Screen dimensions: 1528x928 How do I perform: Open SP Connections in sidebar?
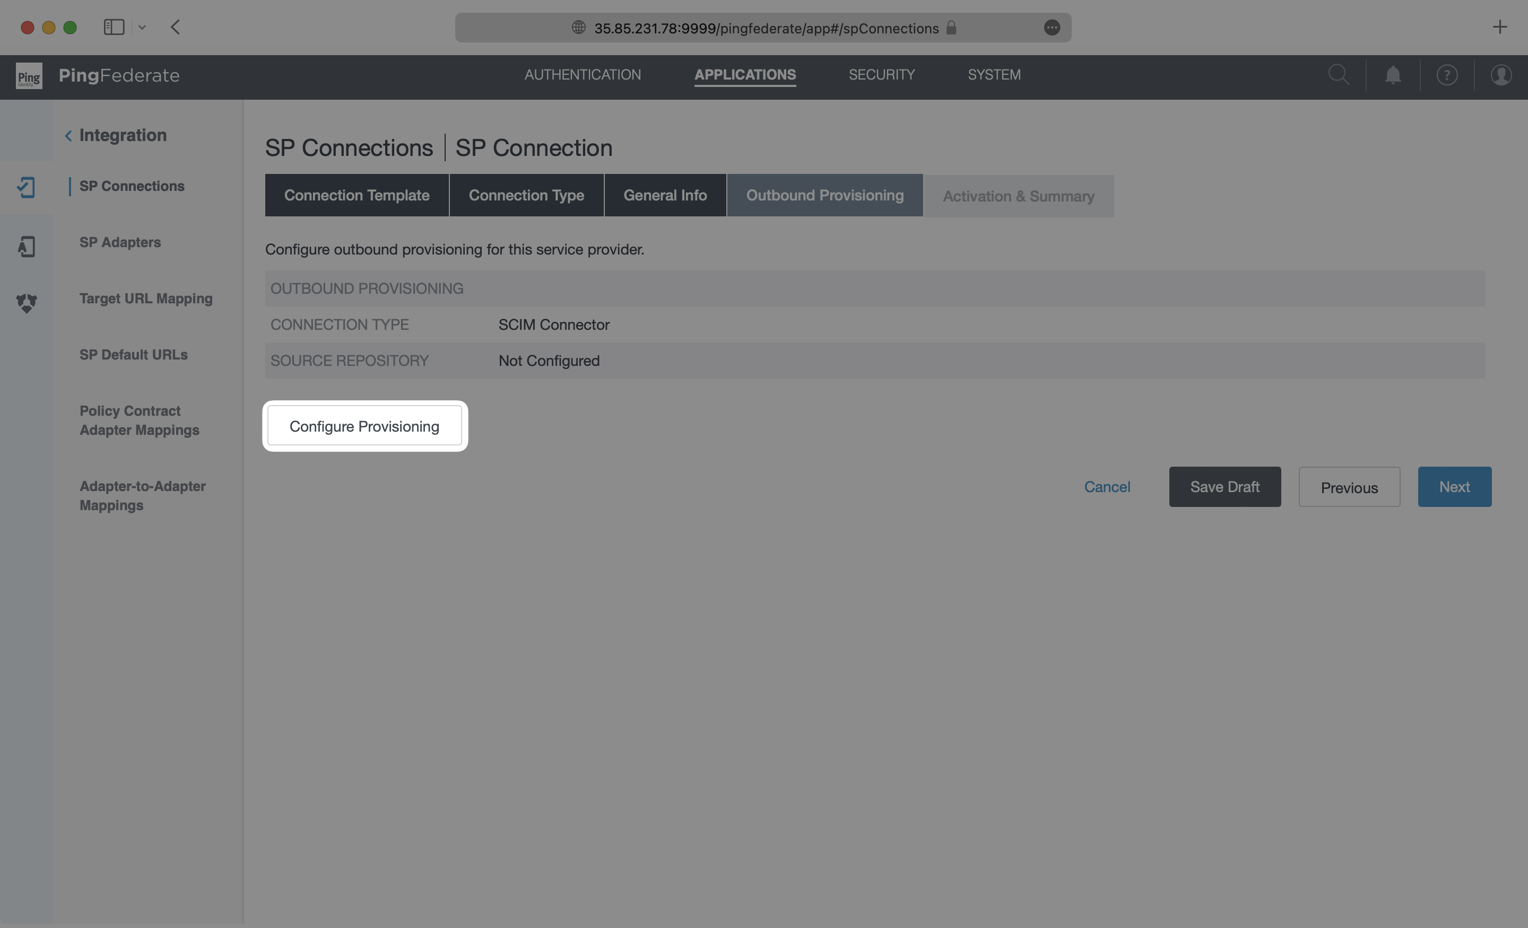[x=132, y=186]
